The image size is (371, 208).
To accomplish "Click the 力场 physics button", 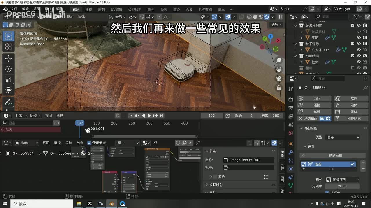I will tap(314, 99).
